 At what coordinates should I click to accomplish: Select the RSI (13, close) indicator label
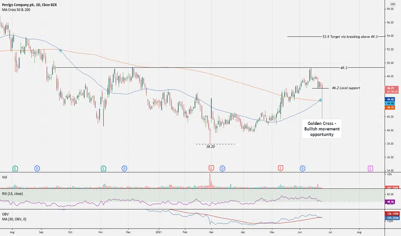click(x=12, y=194)
